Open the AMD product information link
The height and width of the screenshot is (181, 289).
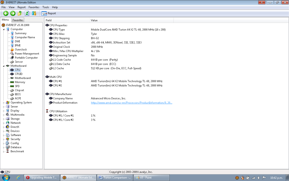coord(132,103)
